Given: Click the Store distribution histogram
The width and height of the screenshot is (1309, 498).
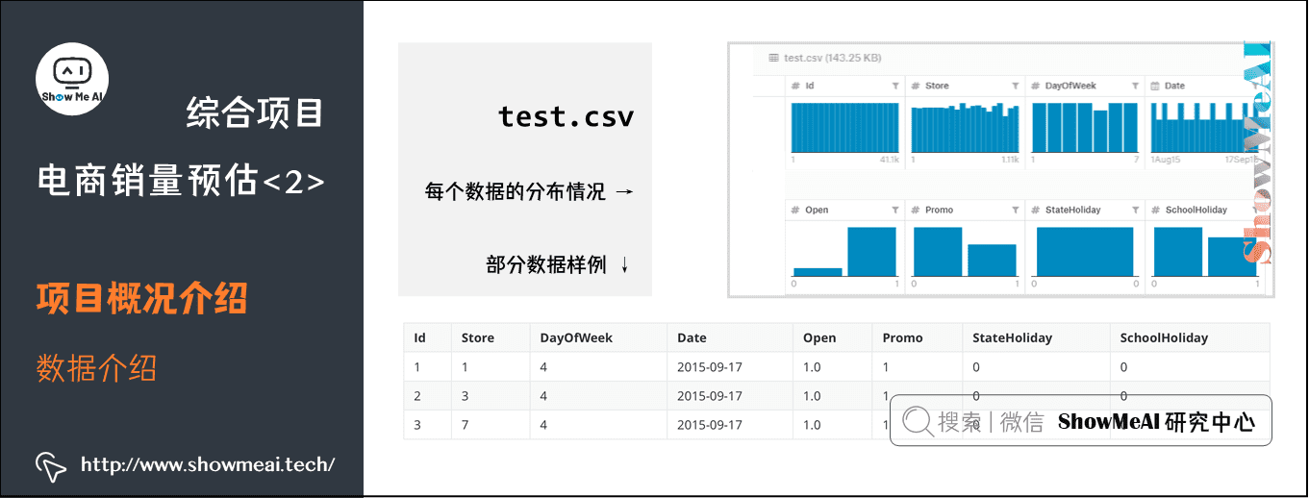Looking at the screenshot, I should (965, 127).
